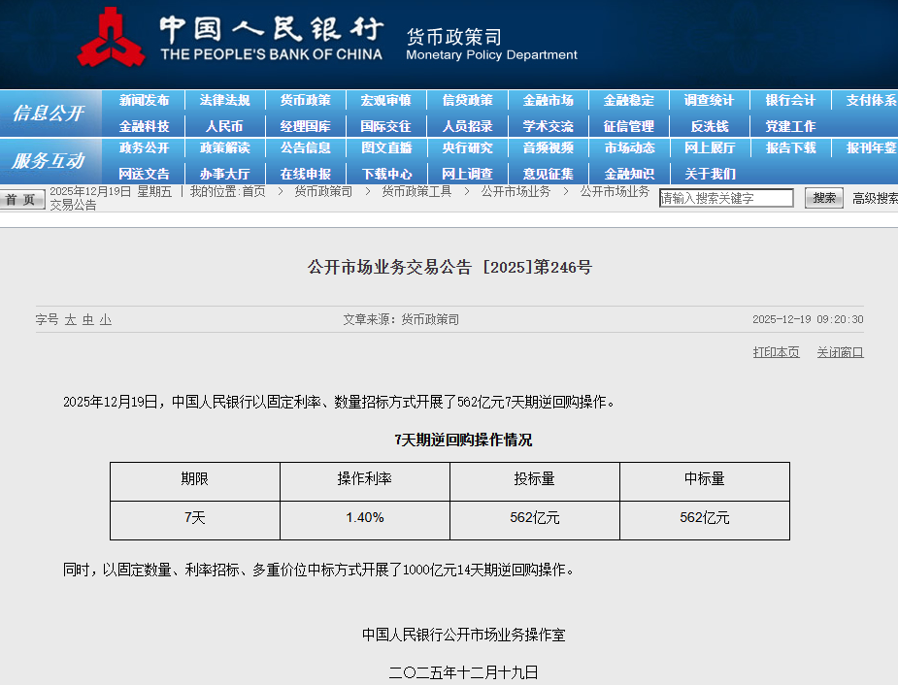The height and width of the screenshot is (685, 898).
Task: Click 货币政策工具 in the breadcrumb
Action: tap(416, 191)
